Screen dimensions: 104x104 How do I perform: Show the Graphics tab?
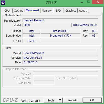[71, 11]
